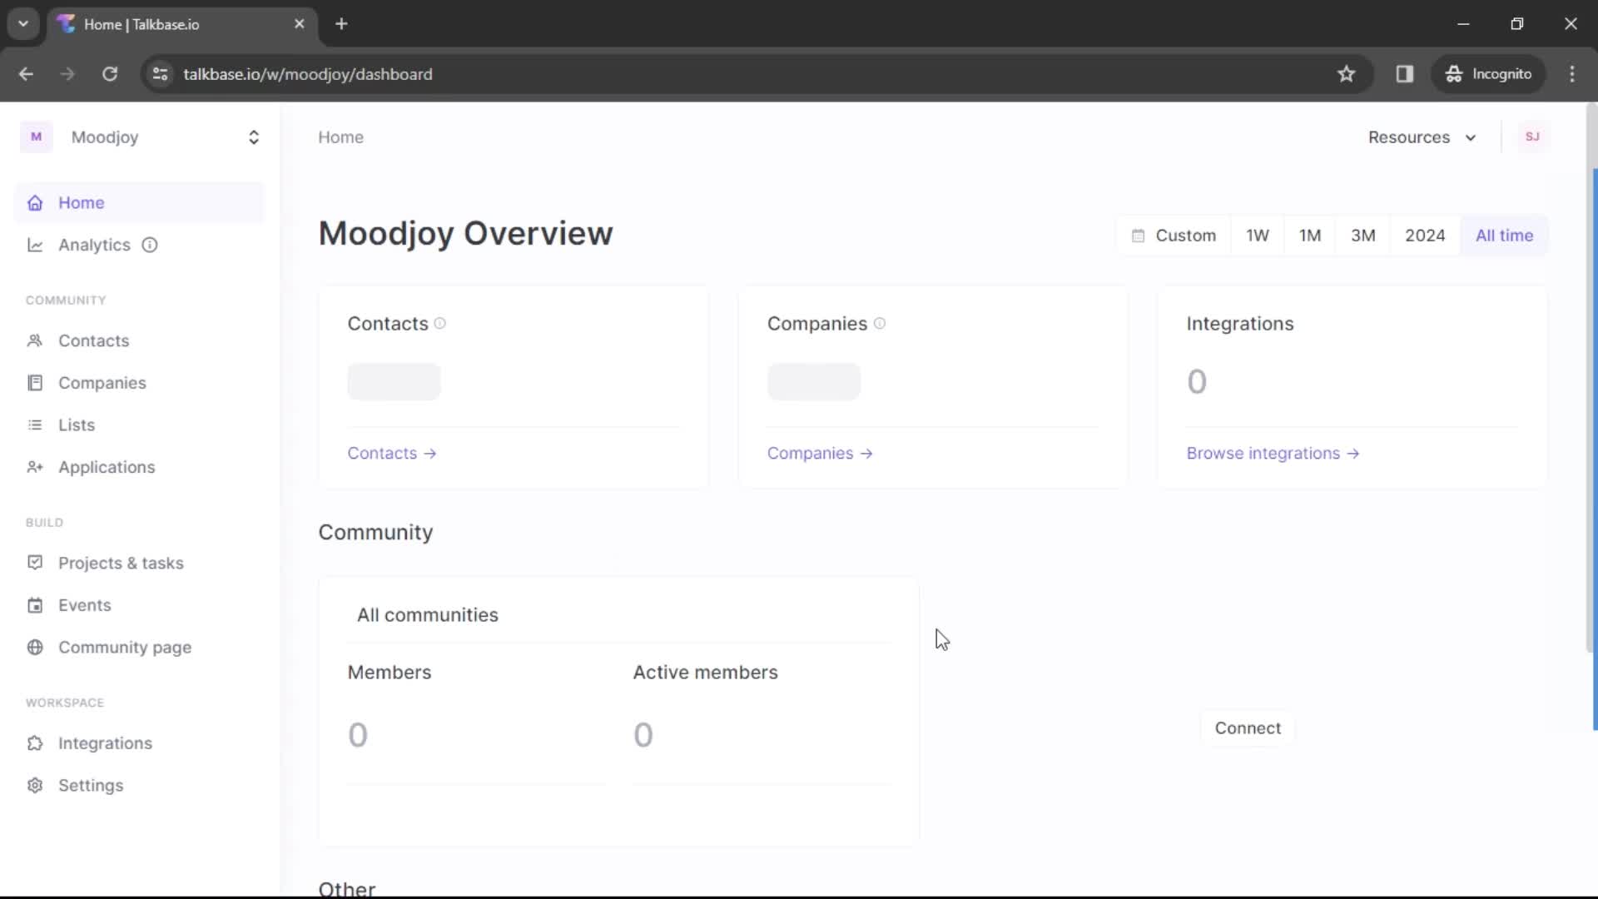1598x899 pixels.
Task: Click the Community page globe icon
Action: [x=35, y=648]
